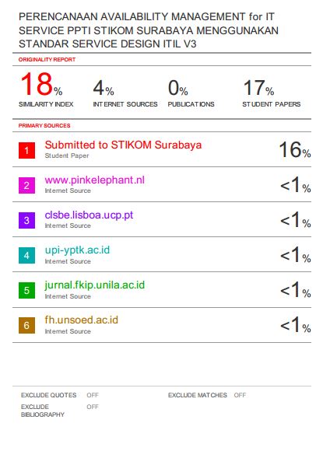The image size is (316, 458).
Task: Click the teal source number 4 badge
Action: coord(26,256)
